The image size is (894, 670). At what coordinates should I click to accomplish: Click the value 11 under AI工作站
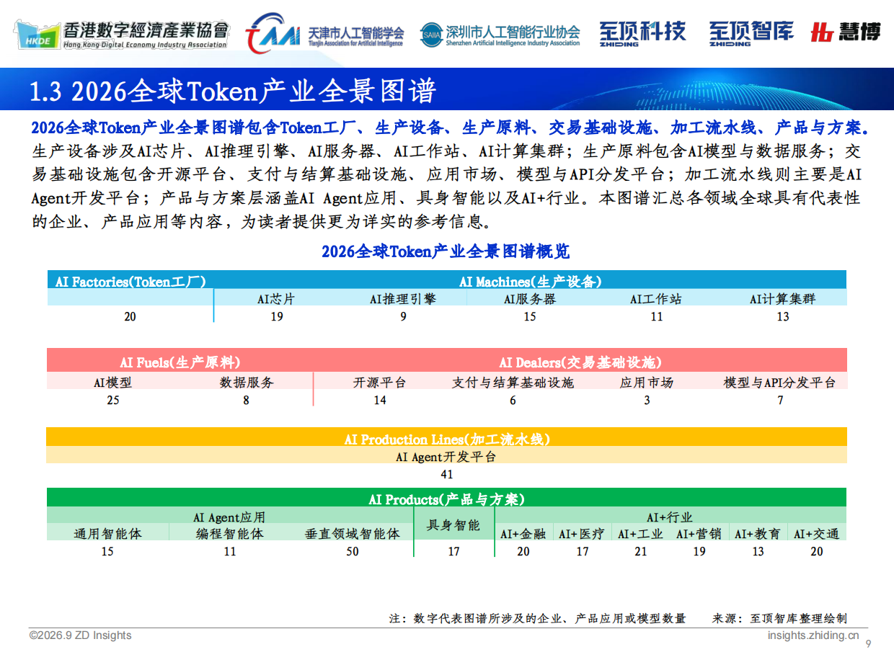click(x=656, y=316)
